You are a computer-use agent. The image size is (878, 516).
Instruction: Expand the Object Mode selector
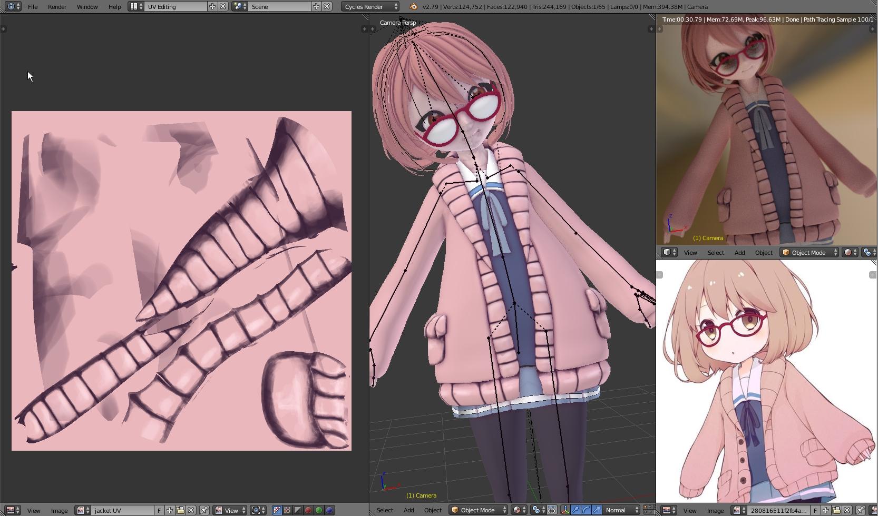(478, 510)
